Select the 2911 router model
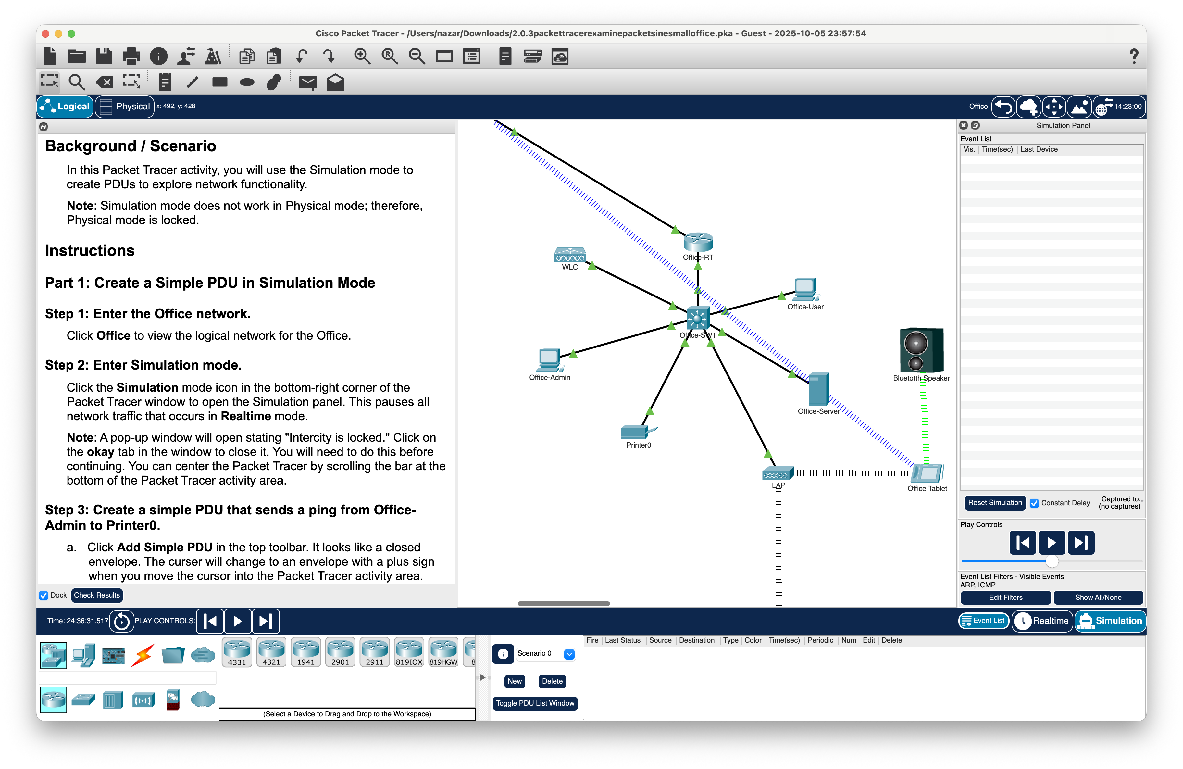Screen dimensions: 1183x769 coord(374,653)
